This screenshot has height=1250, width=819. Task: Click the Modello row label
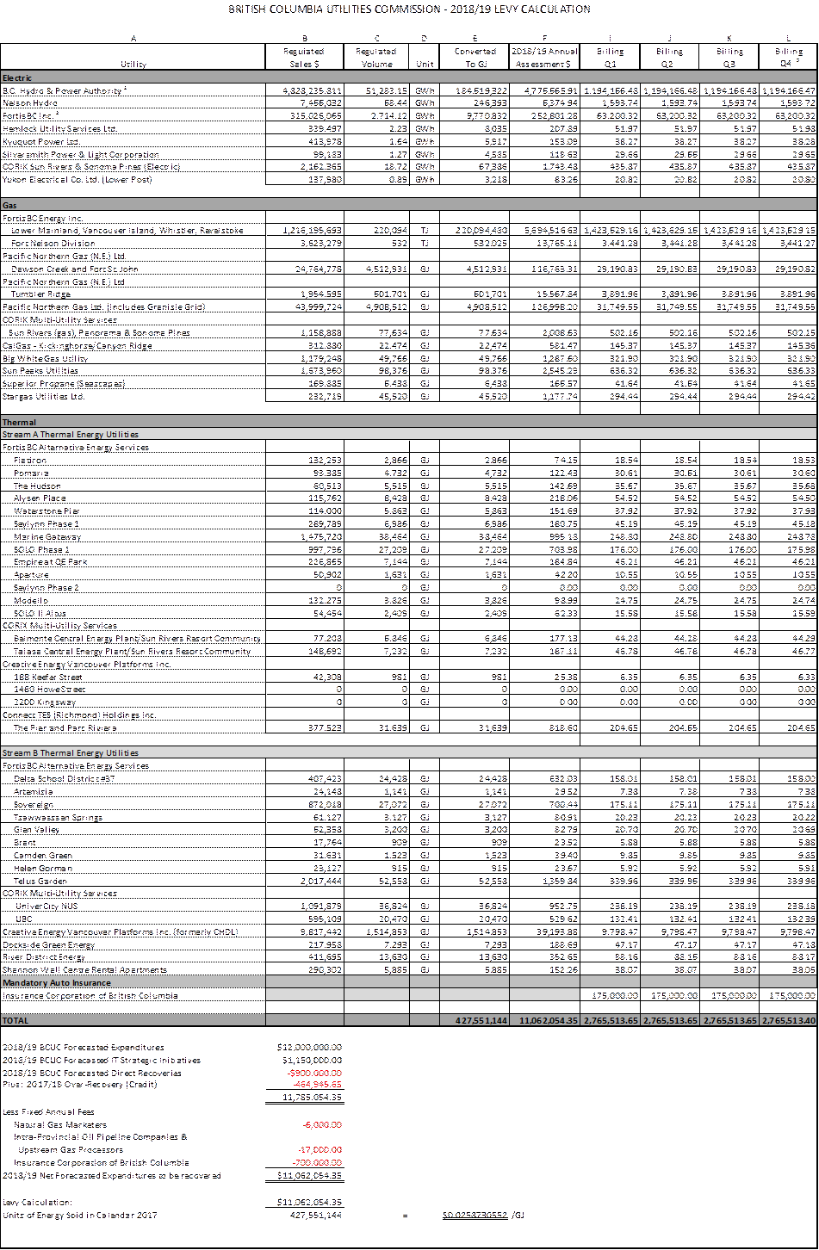(31, 600)
